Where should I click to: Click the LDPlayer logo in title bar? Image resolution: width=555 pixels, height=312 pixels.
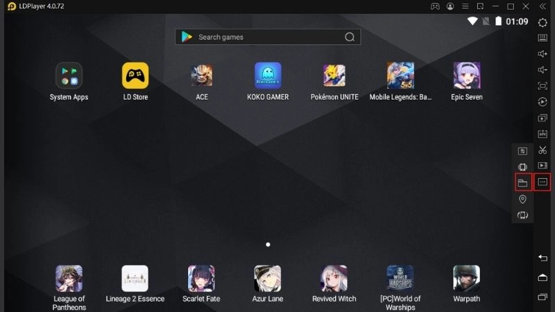tap(12, 6)
